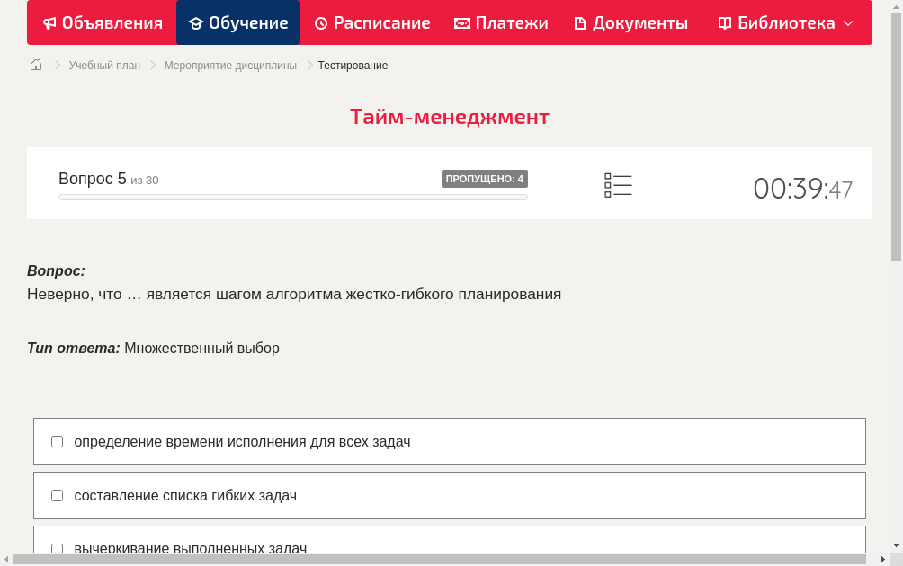Click the card icon next to Платежи
The width and height of the screenshot is (903, 566).
[x=462, y=22]
